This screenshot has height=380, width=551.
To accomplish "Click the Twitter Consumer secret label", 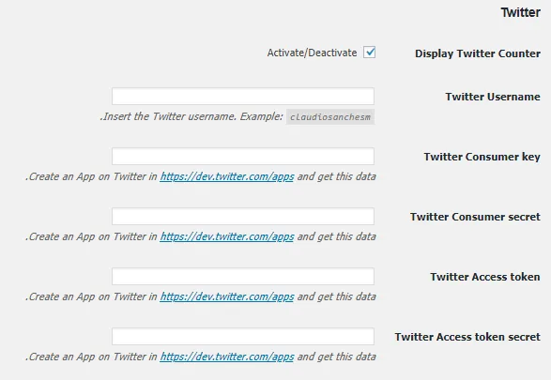I will tap(475, 217).
